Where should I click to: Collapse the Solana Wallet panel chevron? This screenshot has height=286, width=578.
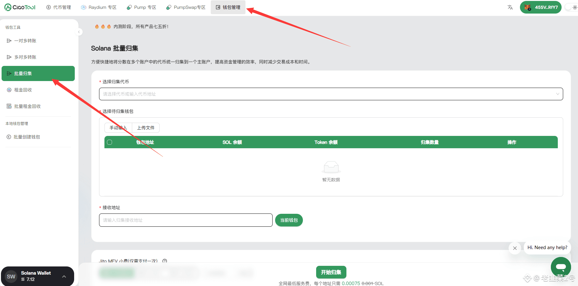(64, 276)
